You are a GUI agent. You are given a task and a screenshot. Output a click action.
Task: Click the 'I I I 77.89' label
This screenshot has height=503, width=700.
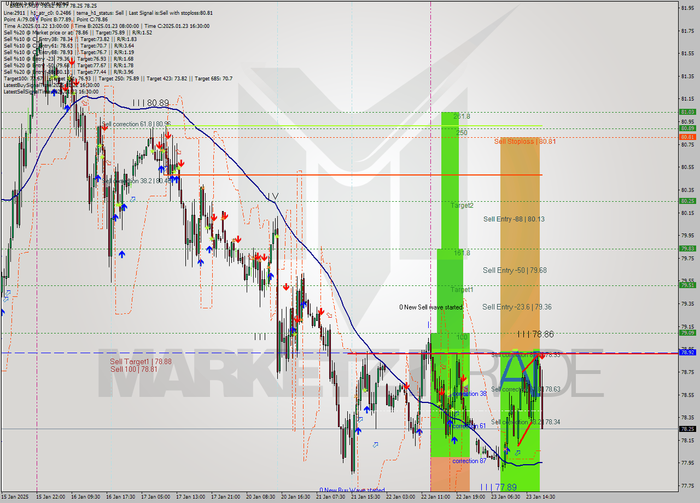pyautogui.click(x=498, y=487)
